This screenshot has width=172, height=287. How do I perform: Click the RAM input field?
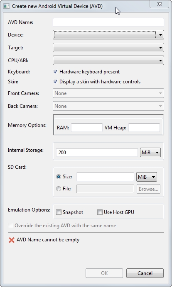click(87, 127)
